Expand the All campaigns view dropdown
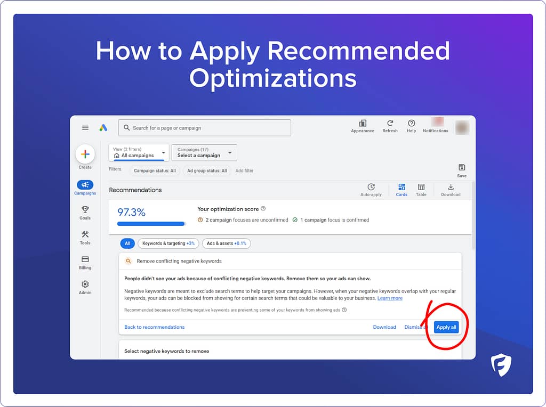The height and width of the screenshot is (407, 546). click(139, 153)
